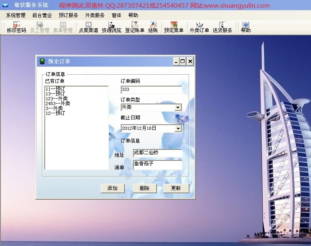
Task: Open 资源浏览 toolbar icon
Action: tap(111, 27)
